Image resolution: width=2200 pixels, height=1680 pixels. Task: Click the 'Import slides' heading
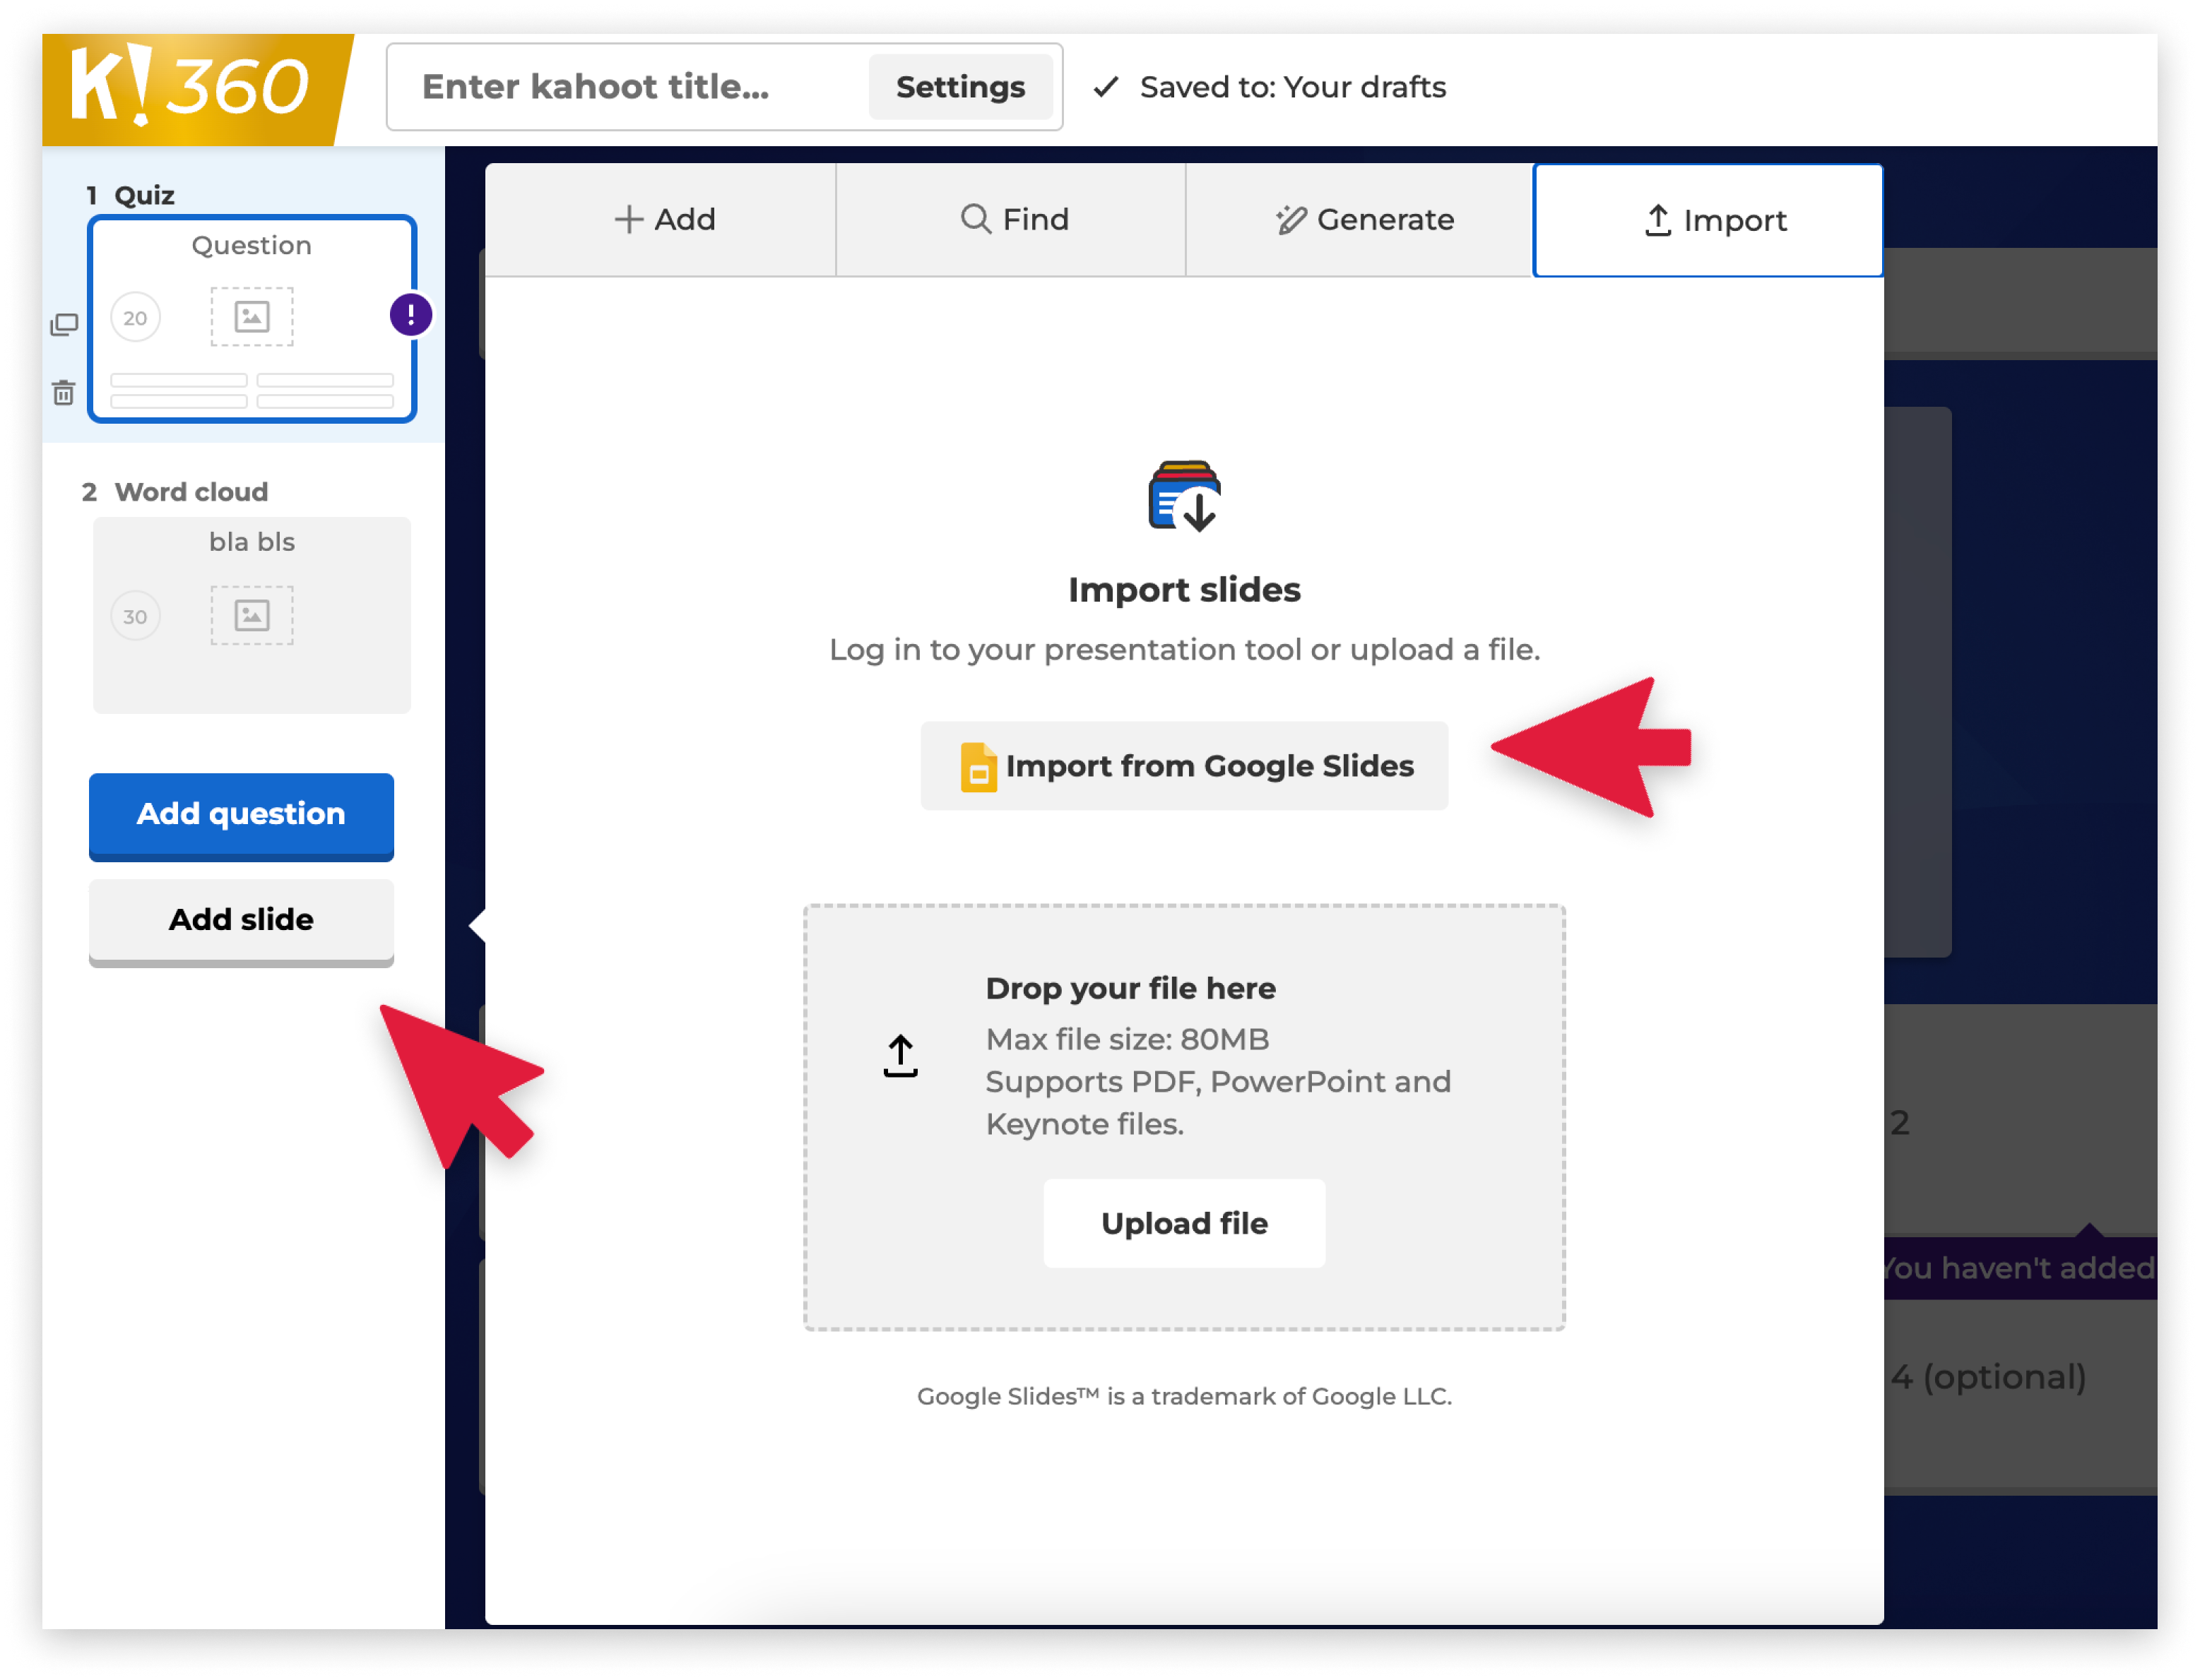coord(1183,590)
